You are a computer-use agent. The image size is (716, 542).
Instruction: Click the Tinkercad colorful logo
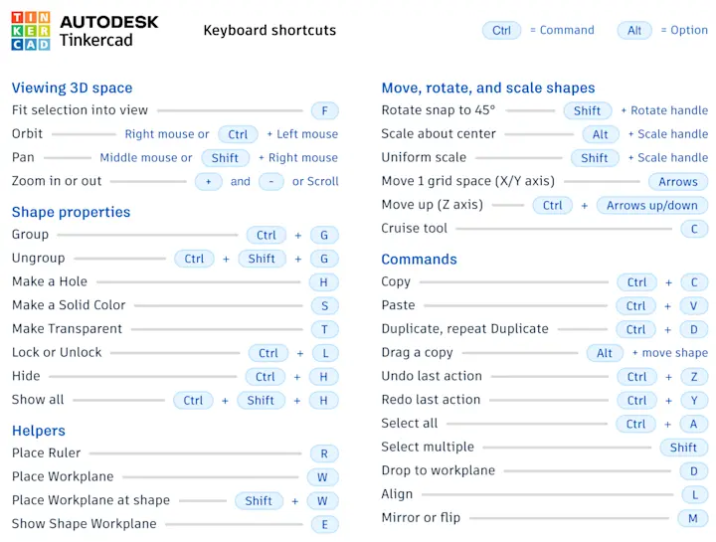click(31, 31)
